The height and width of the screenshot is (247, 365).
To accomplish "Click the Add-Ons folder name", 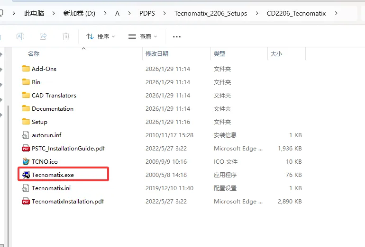I will 44,69.
